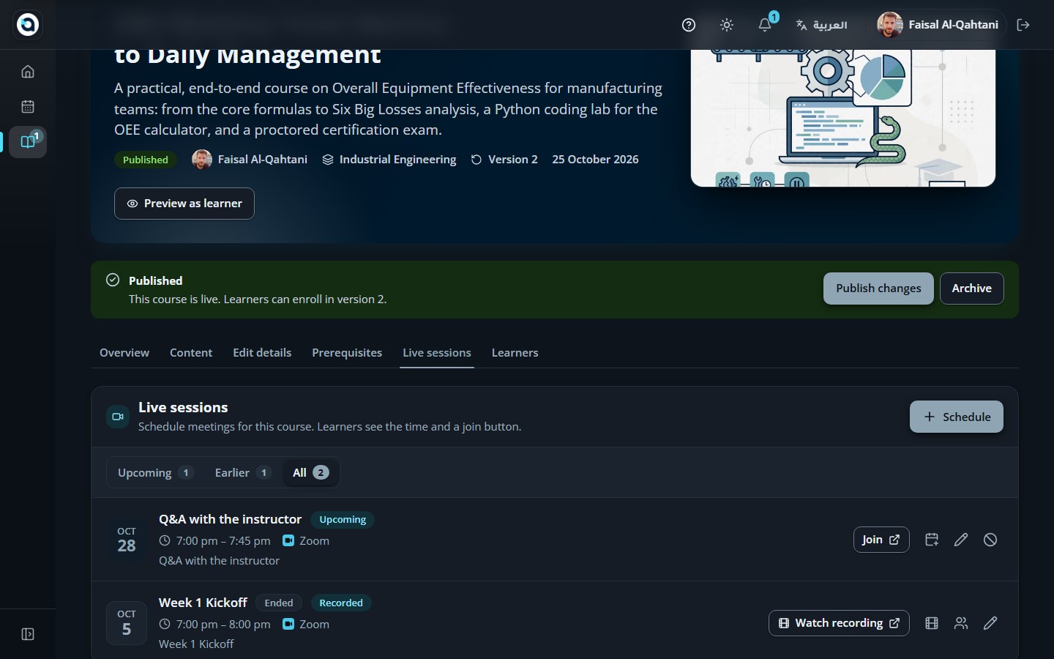Watch recording of Week 1 Kickoff
The width and height of the screenshot is (1054, 659).
839,623
